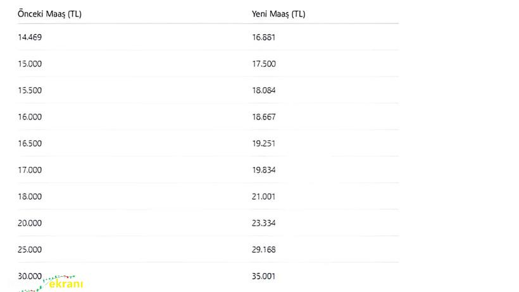Select the 16.000 previous salary cell
This screenshot has height=292, width=519.
(30, 117)
